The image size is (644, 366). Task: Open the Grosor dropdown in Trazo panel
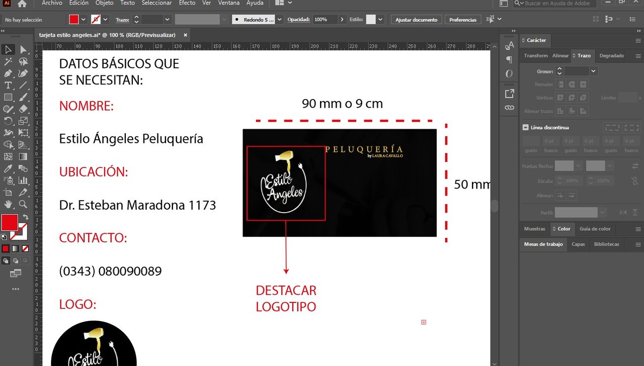pyautogui.click(x=593, y=71)
